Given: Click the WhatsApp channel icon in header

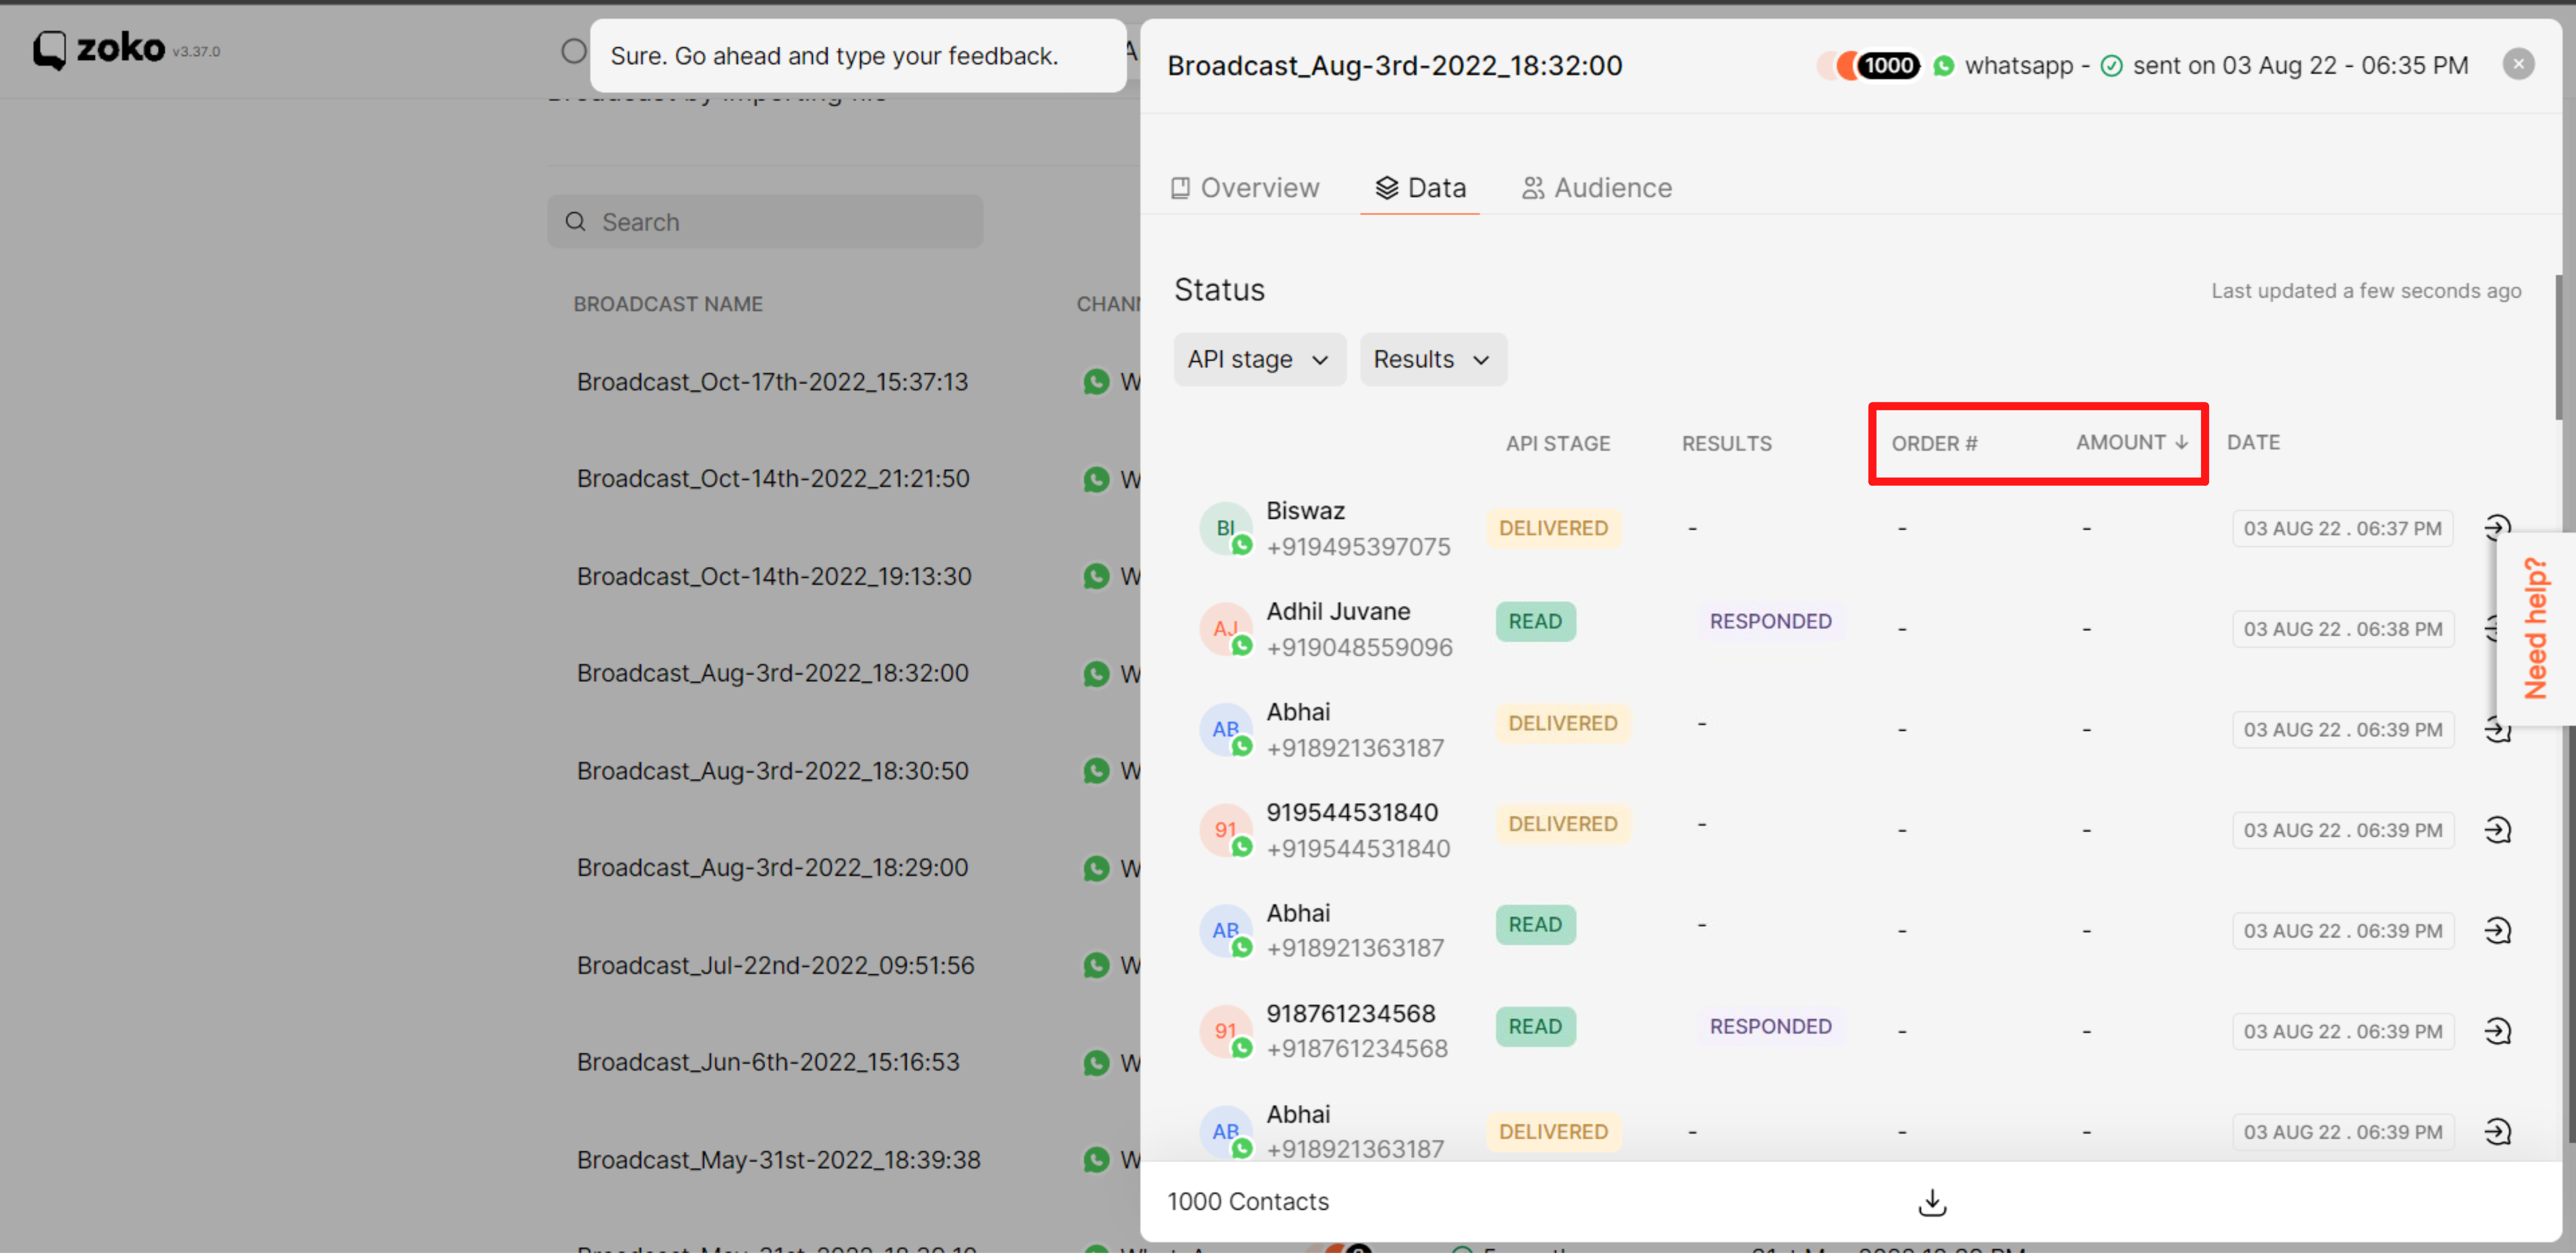Looking at the screenshot, I should pyautogui.click(x=1944, y=66).
